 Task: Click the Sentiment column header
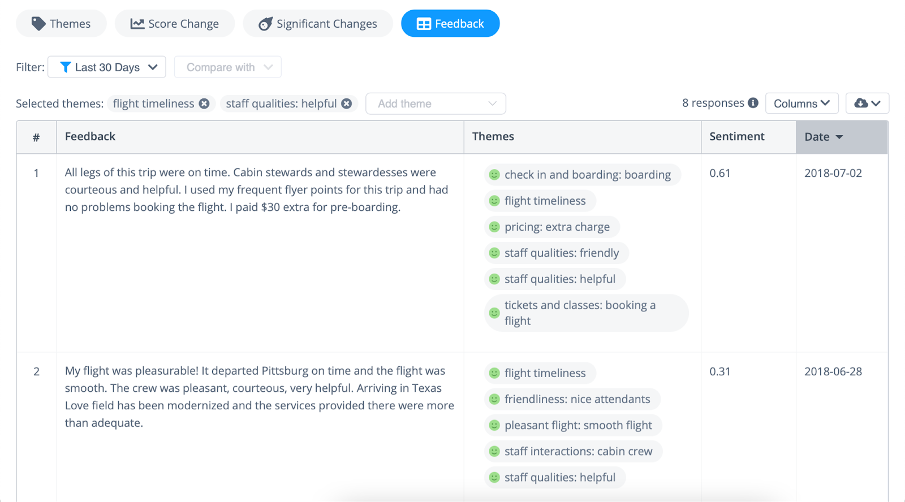click(736, 136)
